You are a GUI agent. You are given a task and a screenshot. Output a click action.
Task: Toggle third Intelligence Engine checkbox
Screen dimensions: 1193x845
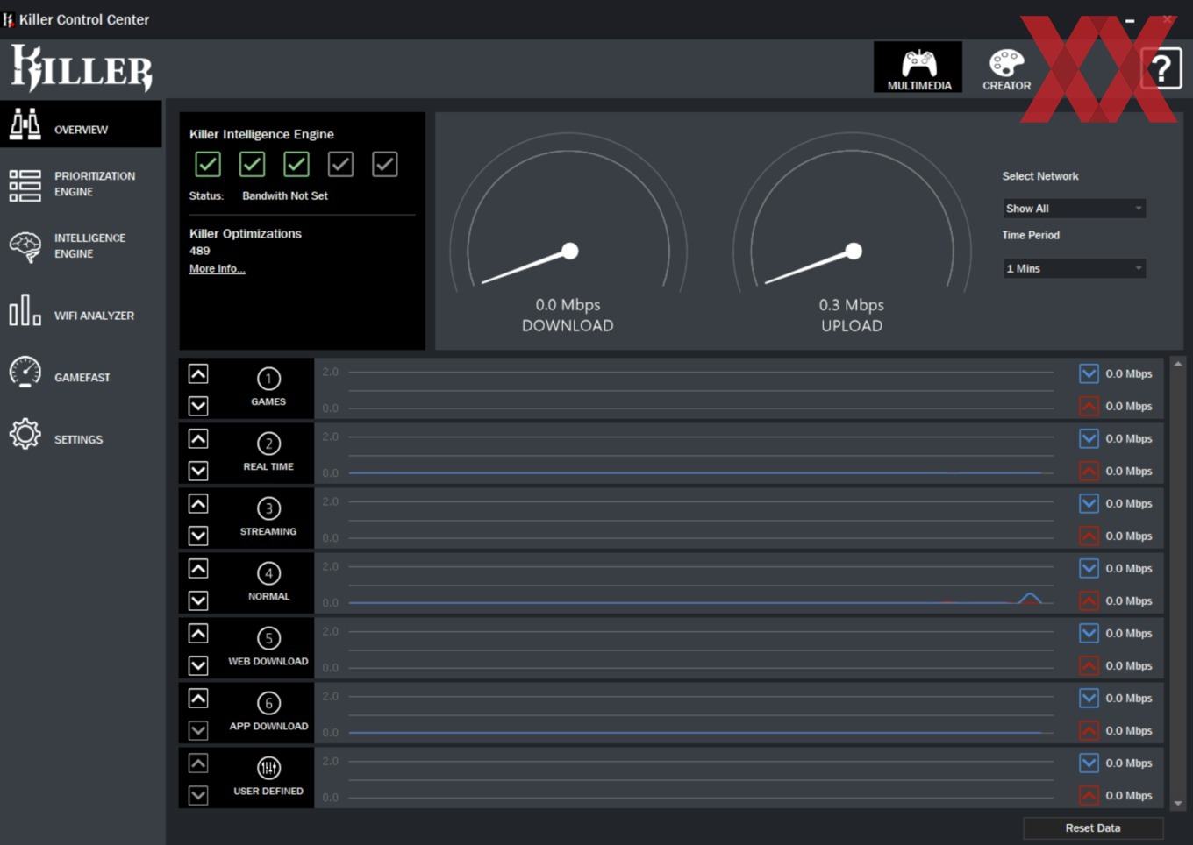coord(296,164)
